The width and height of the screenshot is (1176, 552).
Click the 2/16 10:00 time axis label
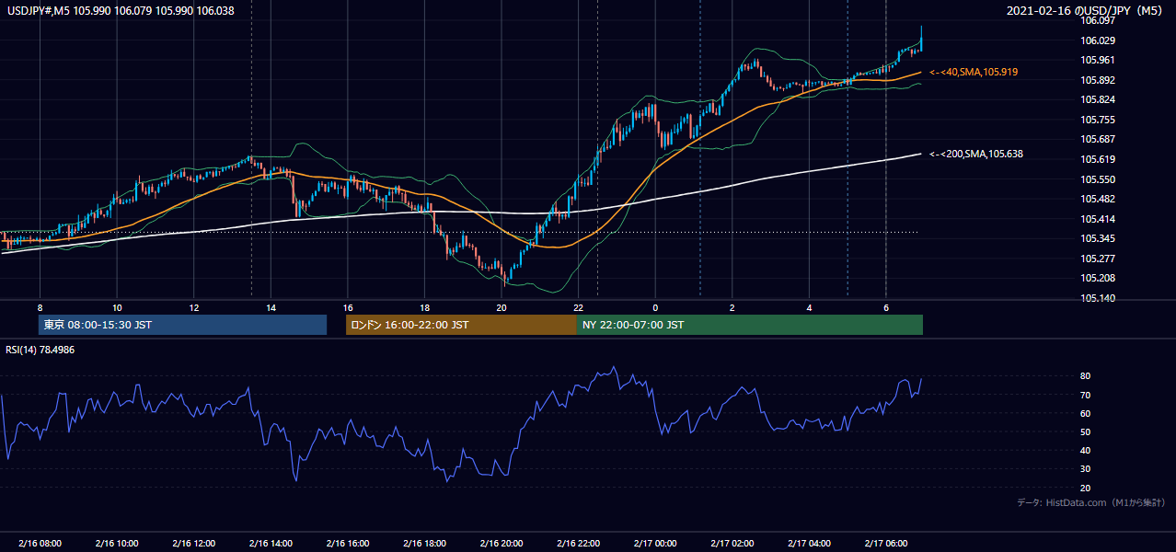point(117,544)
